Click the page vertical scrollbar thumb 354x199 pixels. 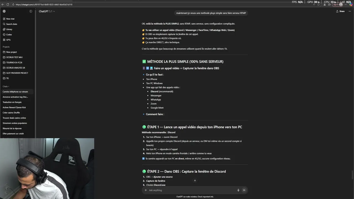(352, 175)
